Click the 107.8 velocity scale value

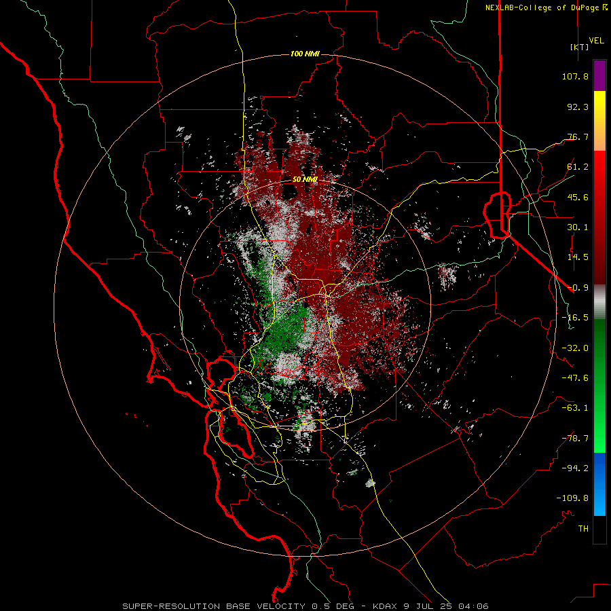[x=575, y=76]
